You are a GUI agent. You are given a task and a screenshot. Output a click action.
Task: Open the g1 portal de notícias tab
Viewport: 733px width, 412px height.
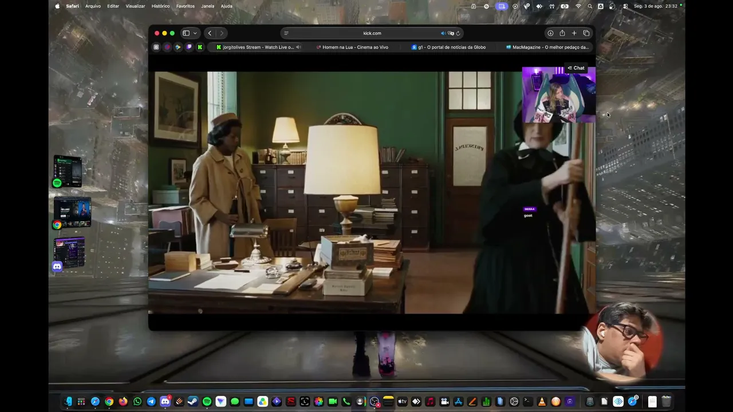pyautogui.click(x=448, y=47)
